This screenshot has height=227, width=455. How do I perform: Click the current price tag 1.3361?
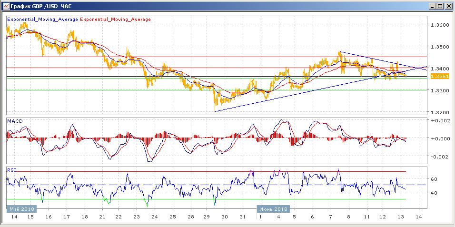click(x=440, y=76)
